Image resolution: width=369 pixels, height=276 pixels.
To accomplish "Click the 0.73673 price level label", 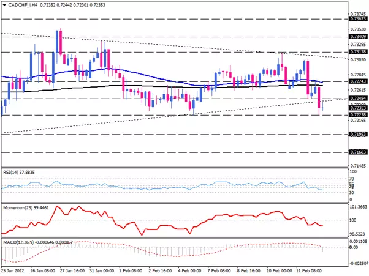I will (x=356, y=20).
